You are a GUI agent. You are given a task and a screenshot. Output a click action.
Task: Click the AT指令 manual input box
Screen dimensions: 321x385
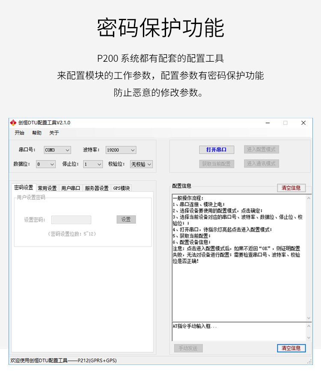click(x=238, y=331)
